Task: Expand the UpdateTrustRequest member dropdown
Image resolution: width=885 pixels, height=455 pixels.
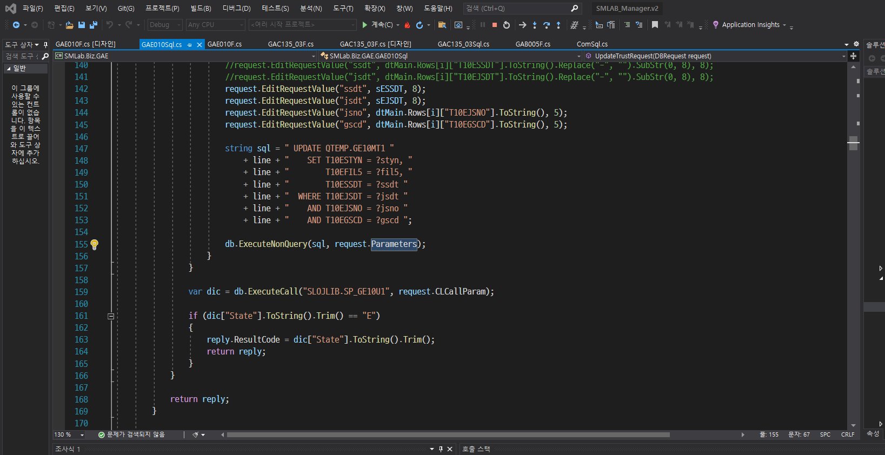Action: point(843,56)
